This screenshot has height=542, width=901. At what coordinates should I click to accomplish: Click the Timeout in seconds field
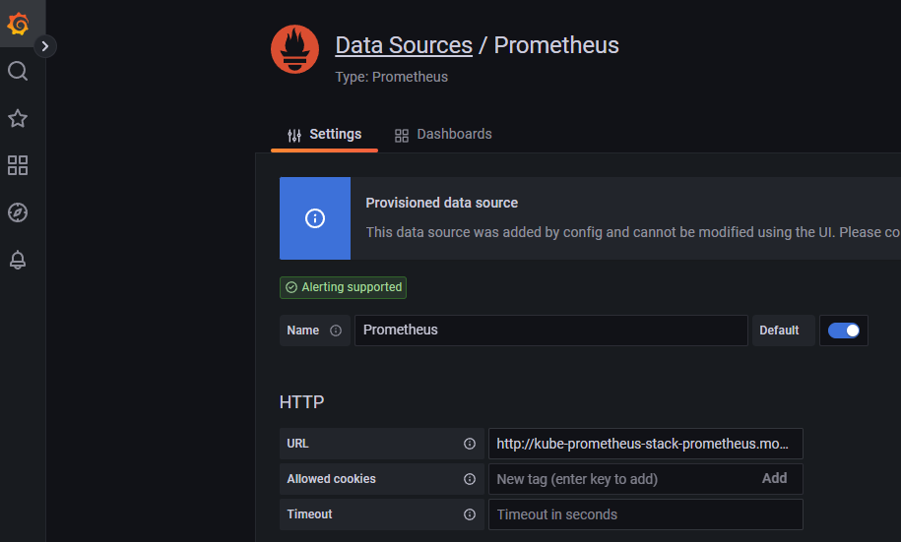click(x=645, y=514)
